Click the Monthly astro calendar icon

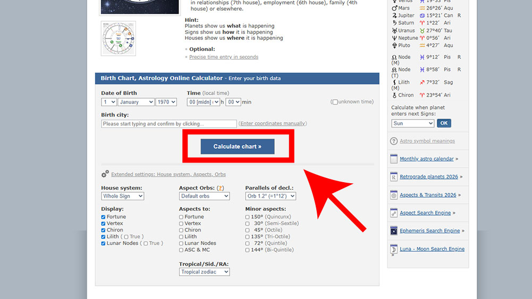pos(394,159)
